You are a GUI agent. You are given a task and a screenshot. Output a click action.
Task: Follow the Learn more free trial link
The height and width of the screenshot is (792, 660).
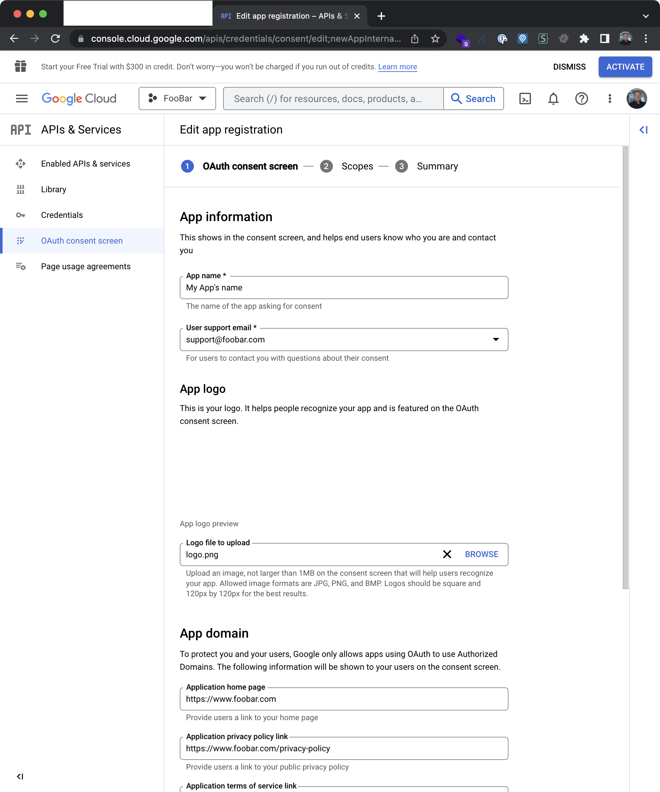click(397, 67)
